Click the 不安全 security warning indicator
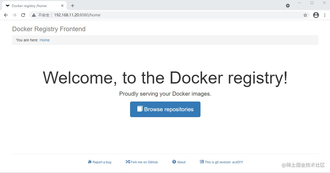Image resolution: width=330 pixels, height=173 pixels. [x=40, y=15]
